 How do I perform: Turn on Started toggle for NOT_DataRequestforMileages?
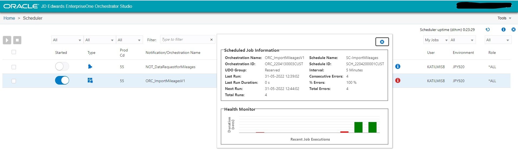pyautogui.click(x=62, y=66)
